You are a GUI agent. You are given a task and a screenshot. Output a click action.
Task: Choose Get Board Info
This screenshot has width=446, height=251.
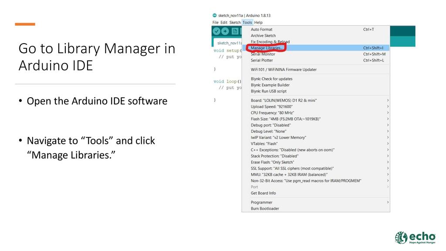pyautogui.click(x=263, y=193)
